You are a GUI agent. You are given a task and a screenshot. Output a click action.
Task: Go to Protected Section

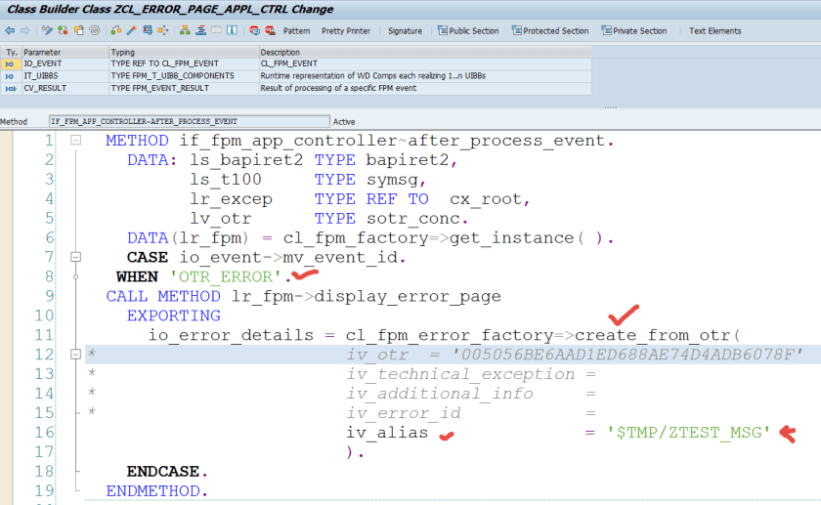pyautogui.click(x=549, y=30)
